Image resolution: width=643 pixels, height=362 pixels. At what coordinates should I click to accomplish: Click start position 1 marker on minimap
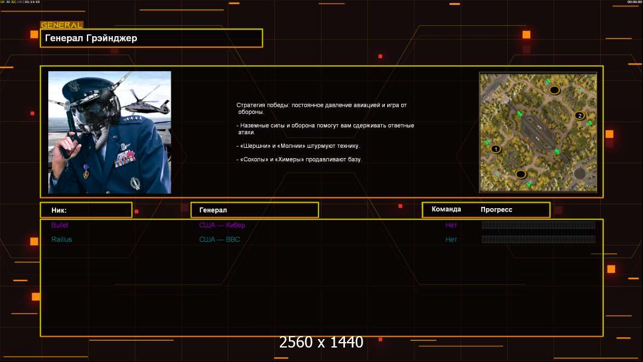[496, 148]
